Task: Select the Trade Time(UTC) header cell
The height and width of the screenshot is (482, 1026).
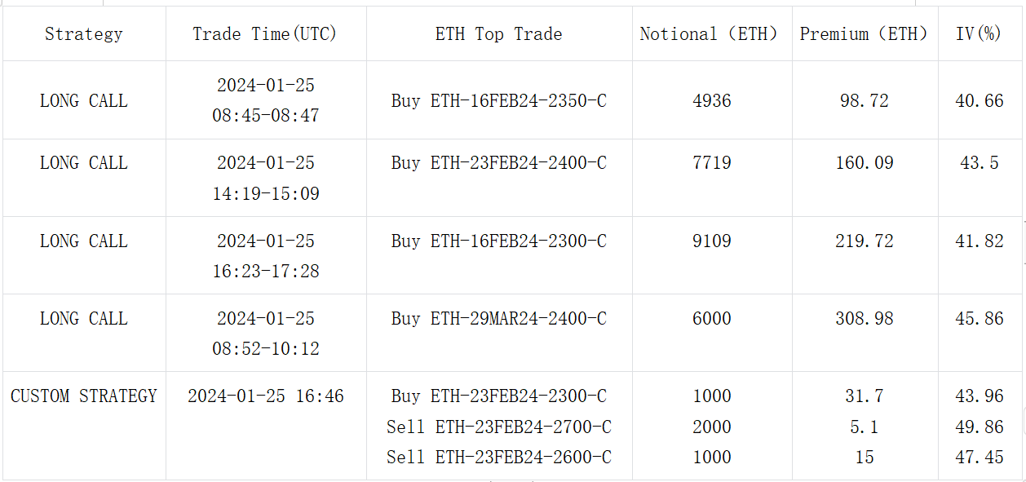Action: click(x=265, y=34)
